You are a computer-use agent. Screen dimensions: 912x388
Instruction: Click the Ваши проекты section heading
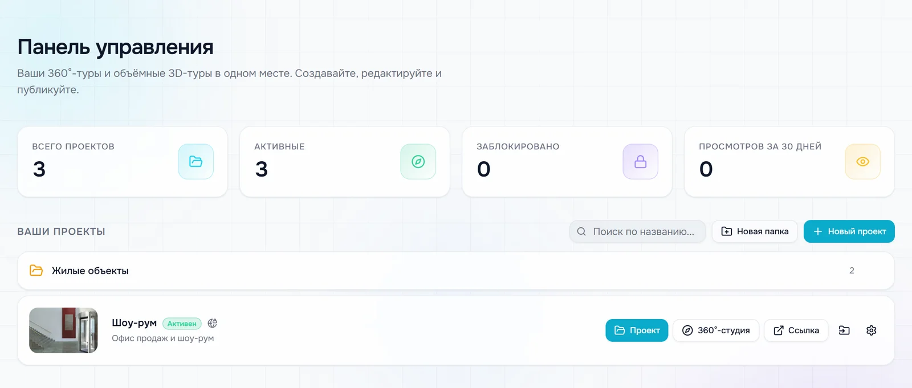click(61, 231)
